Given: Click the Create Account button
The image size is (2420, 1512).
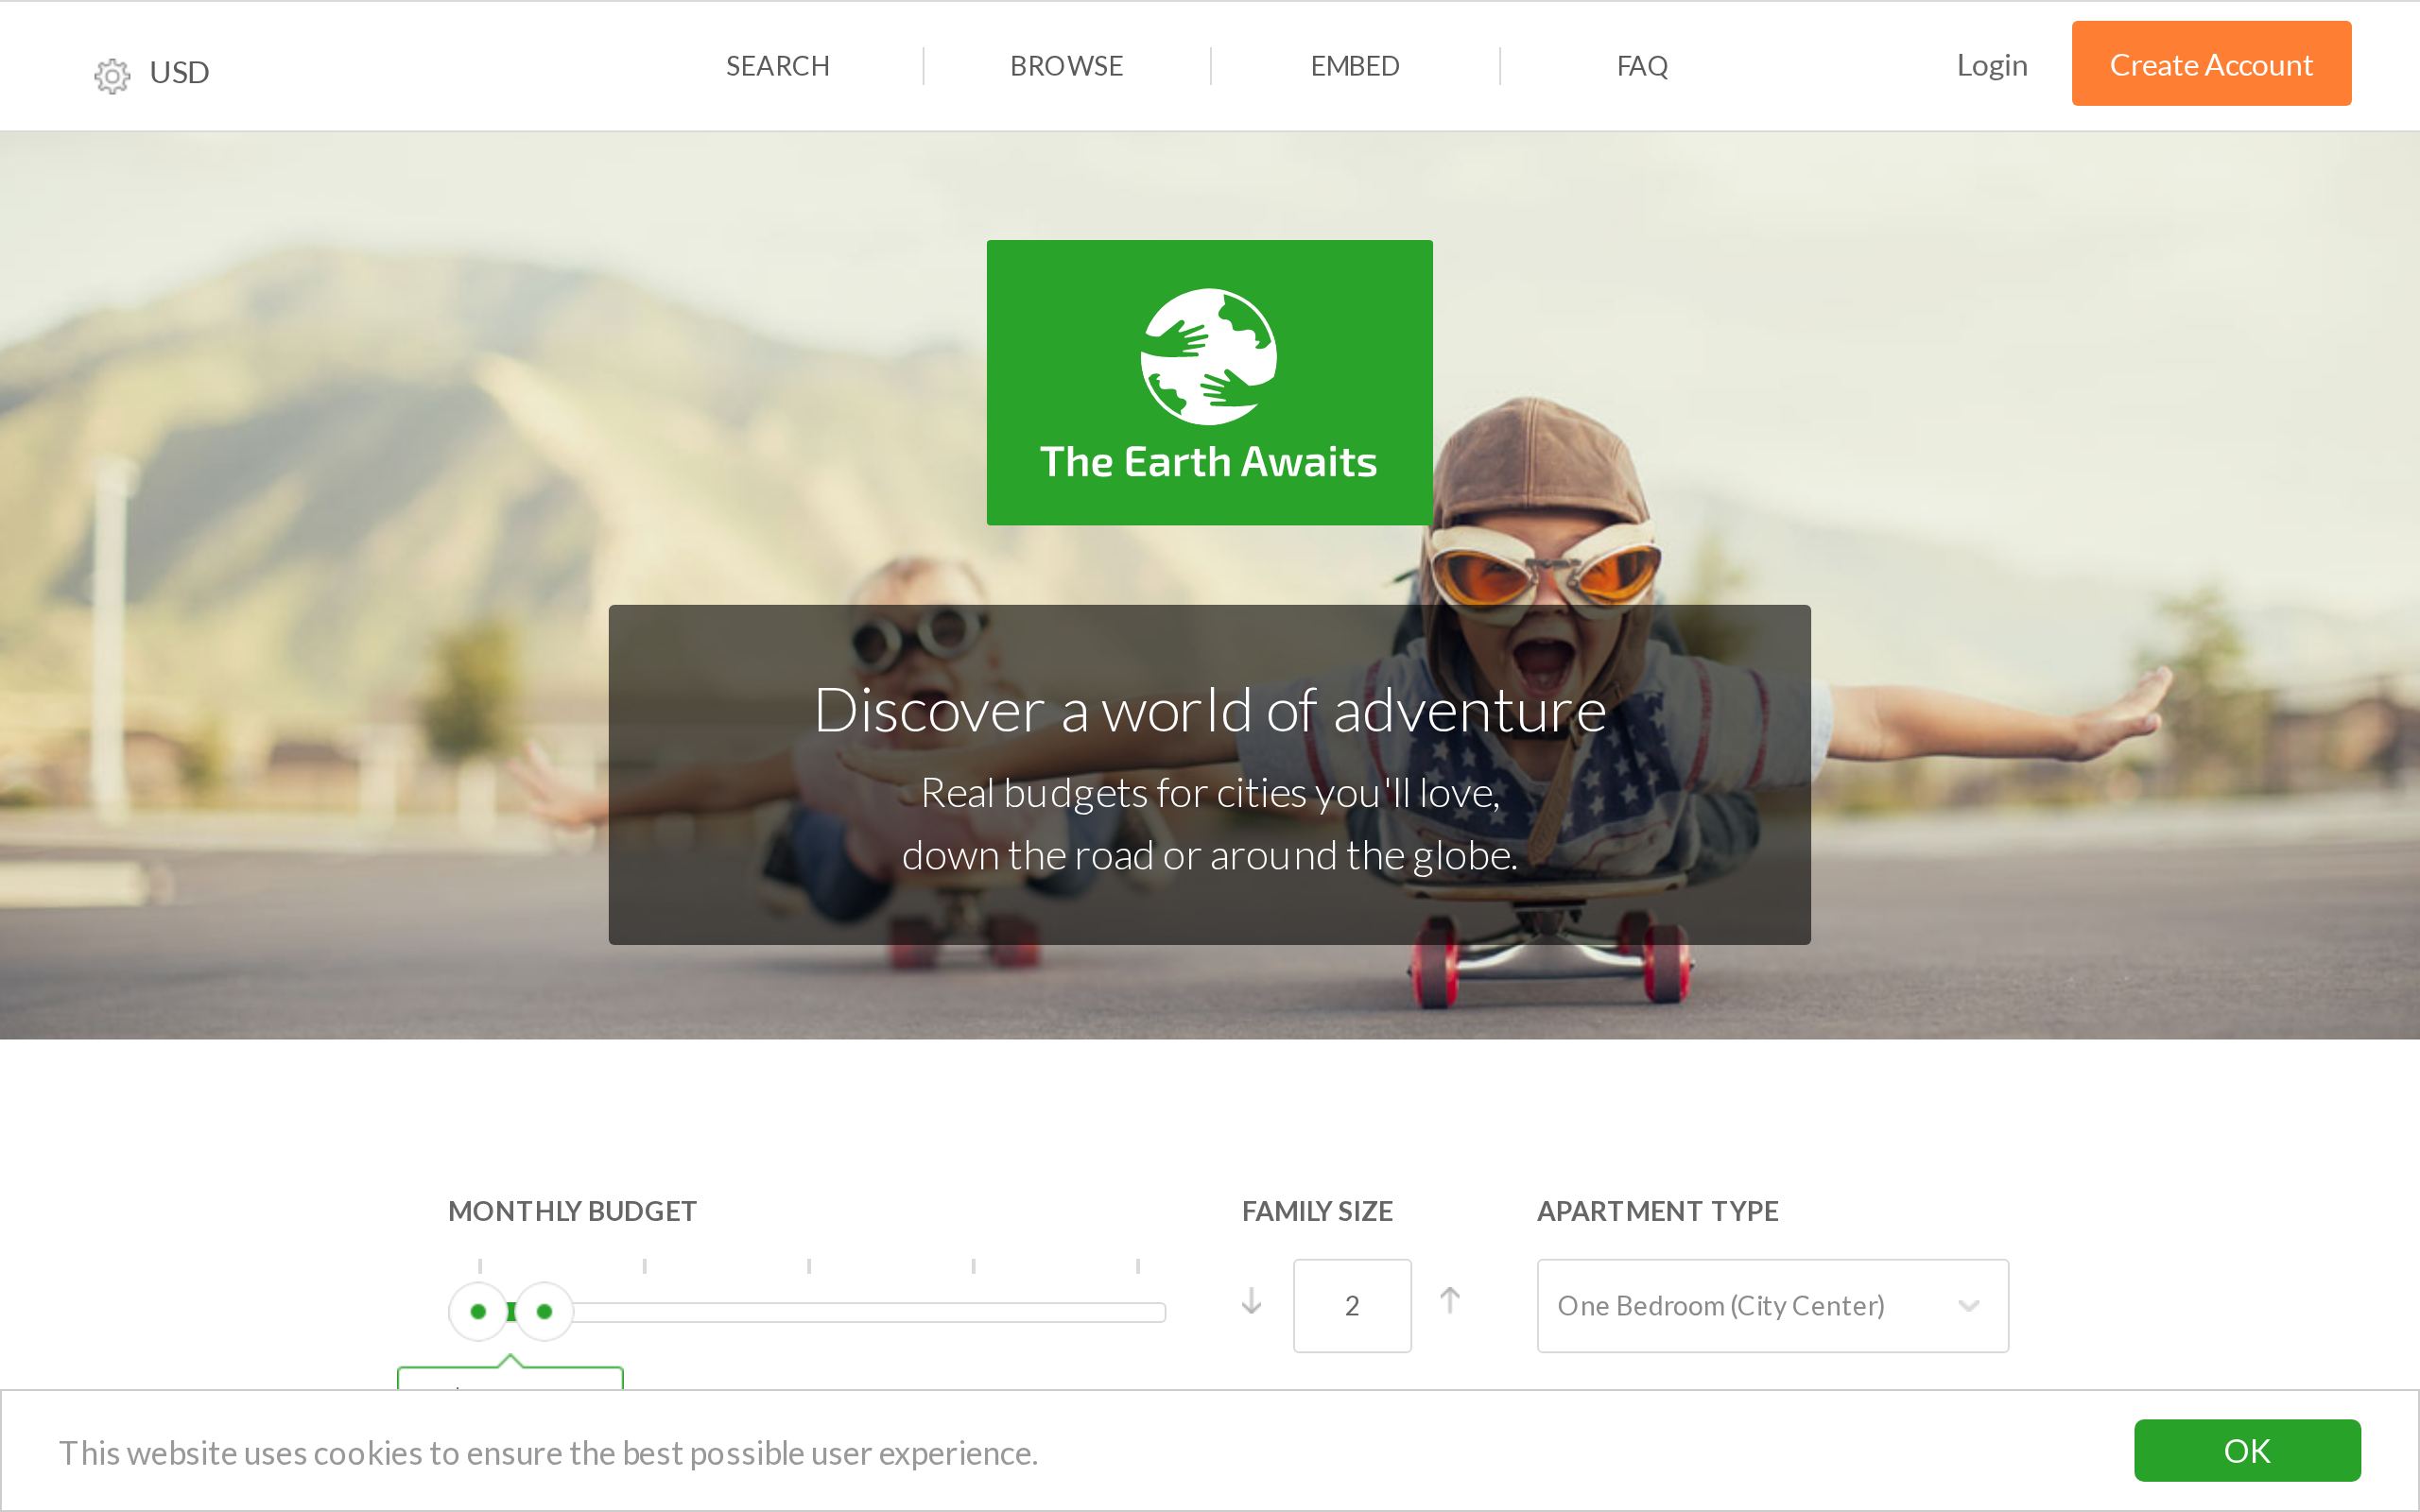Looking at the screenshot, I should tap(2211, 63).
